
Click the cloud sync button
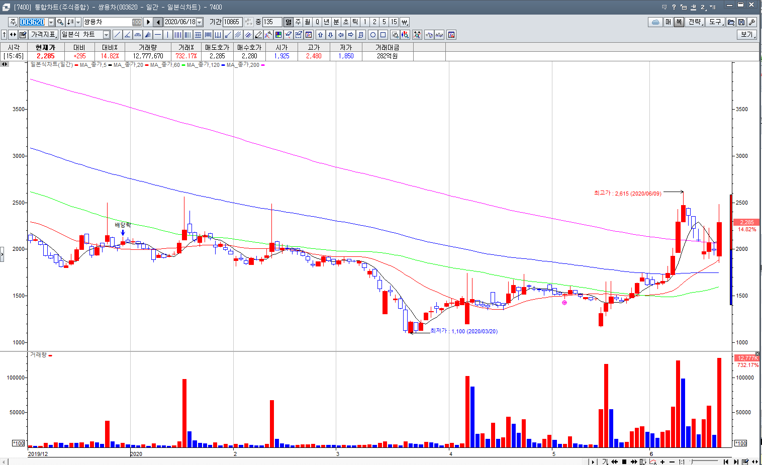655,22
